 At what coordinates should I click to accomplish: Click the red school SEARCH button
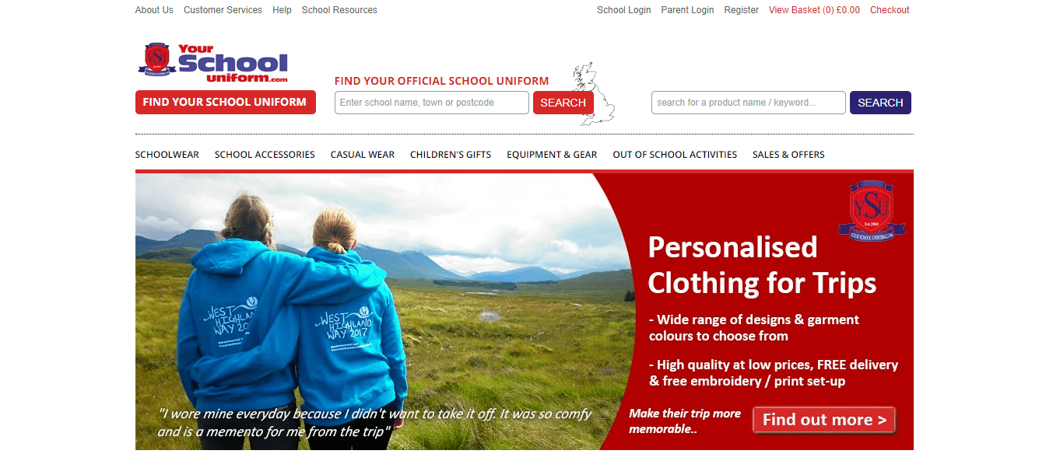[x=563, y=103]
